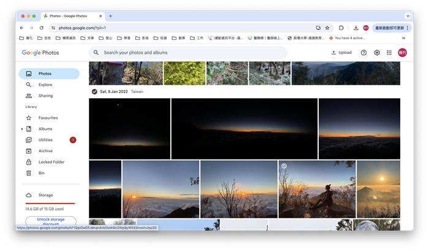
Task: Bookmark page with star icon
Action: pos(327,28)
